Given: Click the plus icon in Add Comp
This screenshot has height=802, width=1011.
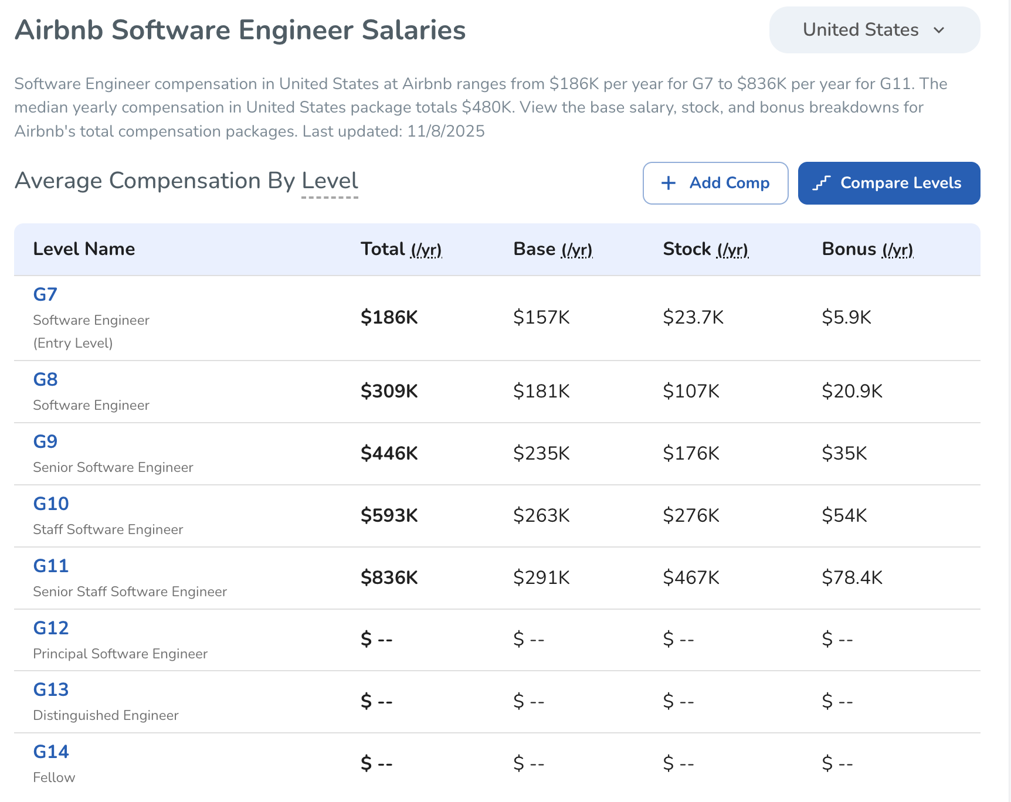Looking at the screenshot, I should tap(669, 183).
